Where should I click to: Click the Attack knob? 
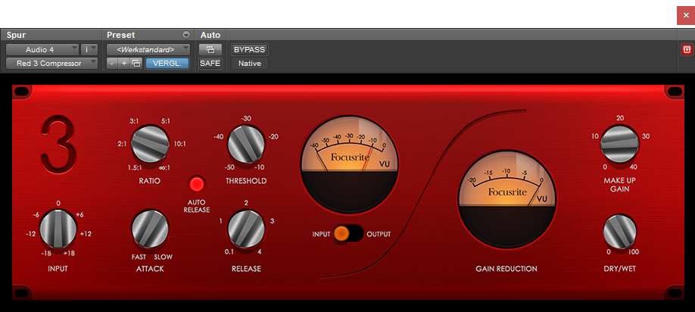[x=150, y=229]
